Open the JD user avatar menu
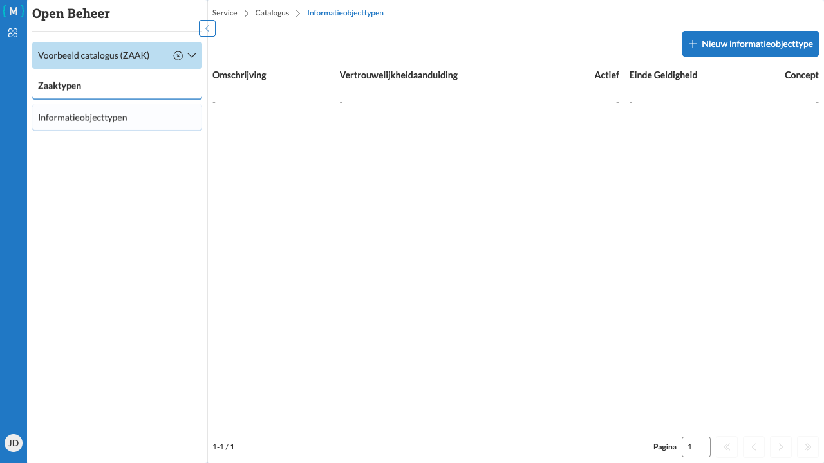This screenshot has width=824, height=463. click(x=14, y=442)
